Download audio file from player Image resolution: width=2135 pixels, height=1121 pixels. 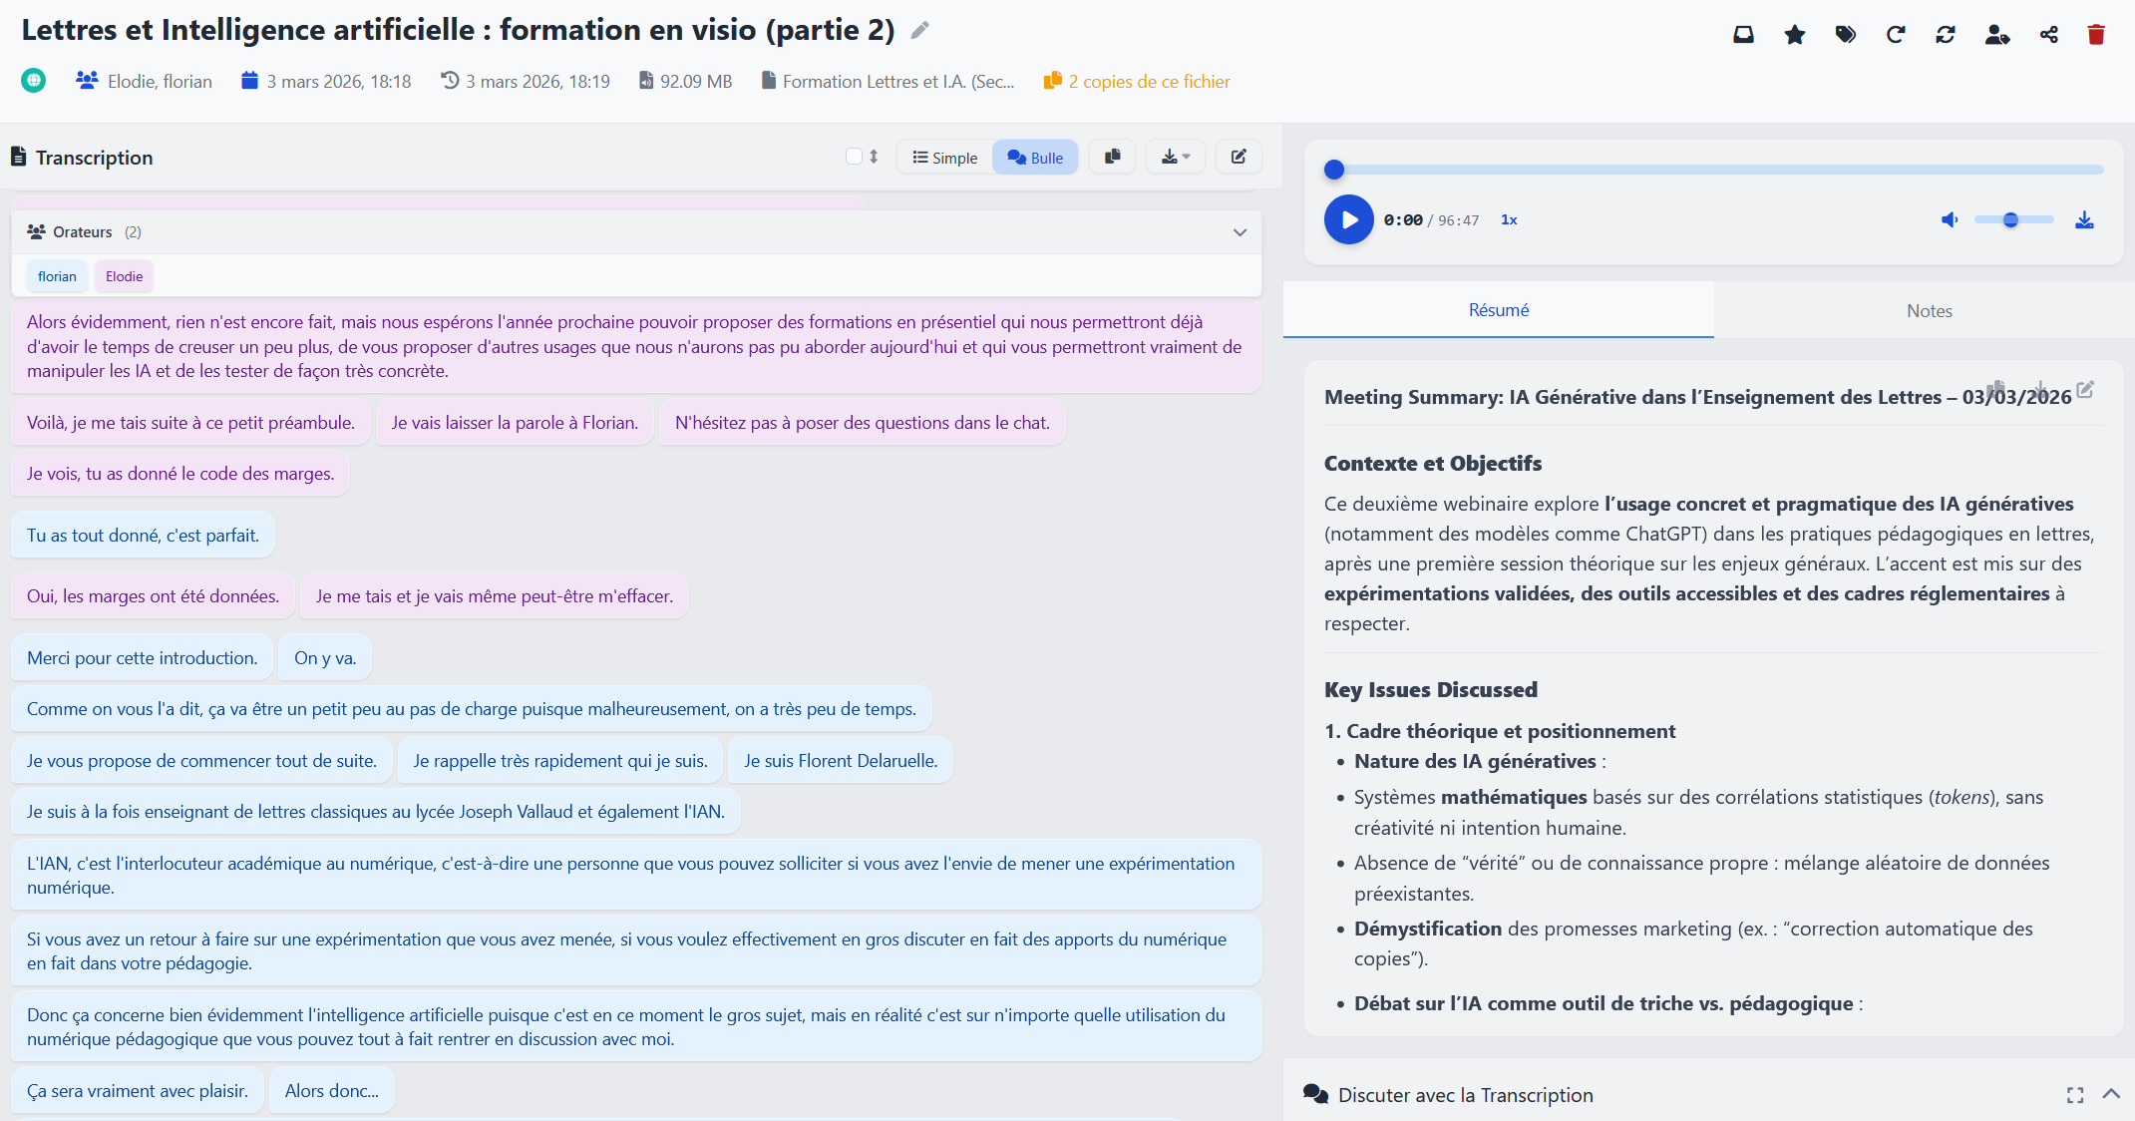[x=2084, y=220]
